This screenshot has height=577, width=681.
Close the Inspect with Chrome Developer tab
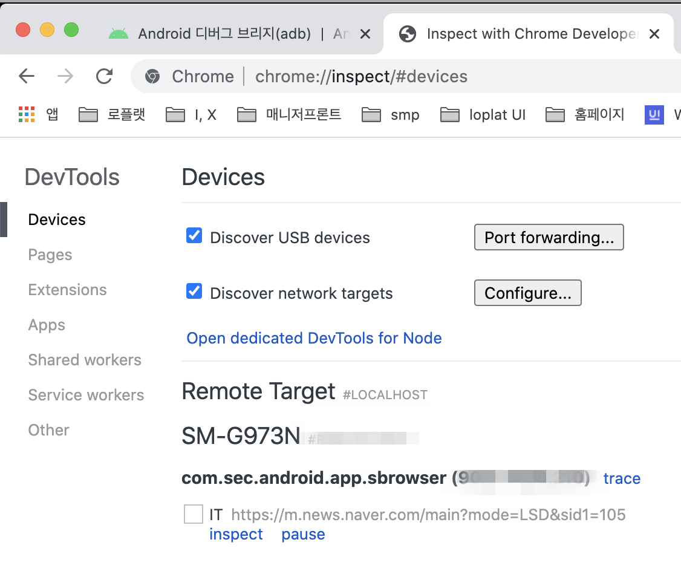point(654,34)
